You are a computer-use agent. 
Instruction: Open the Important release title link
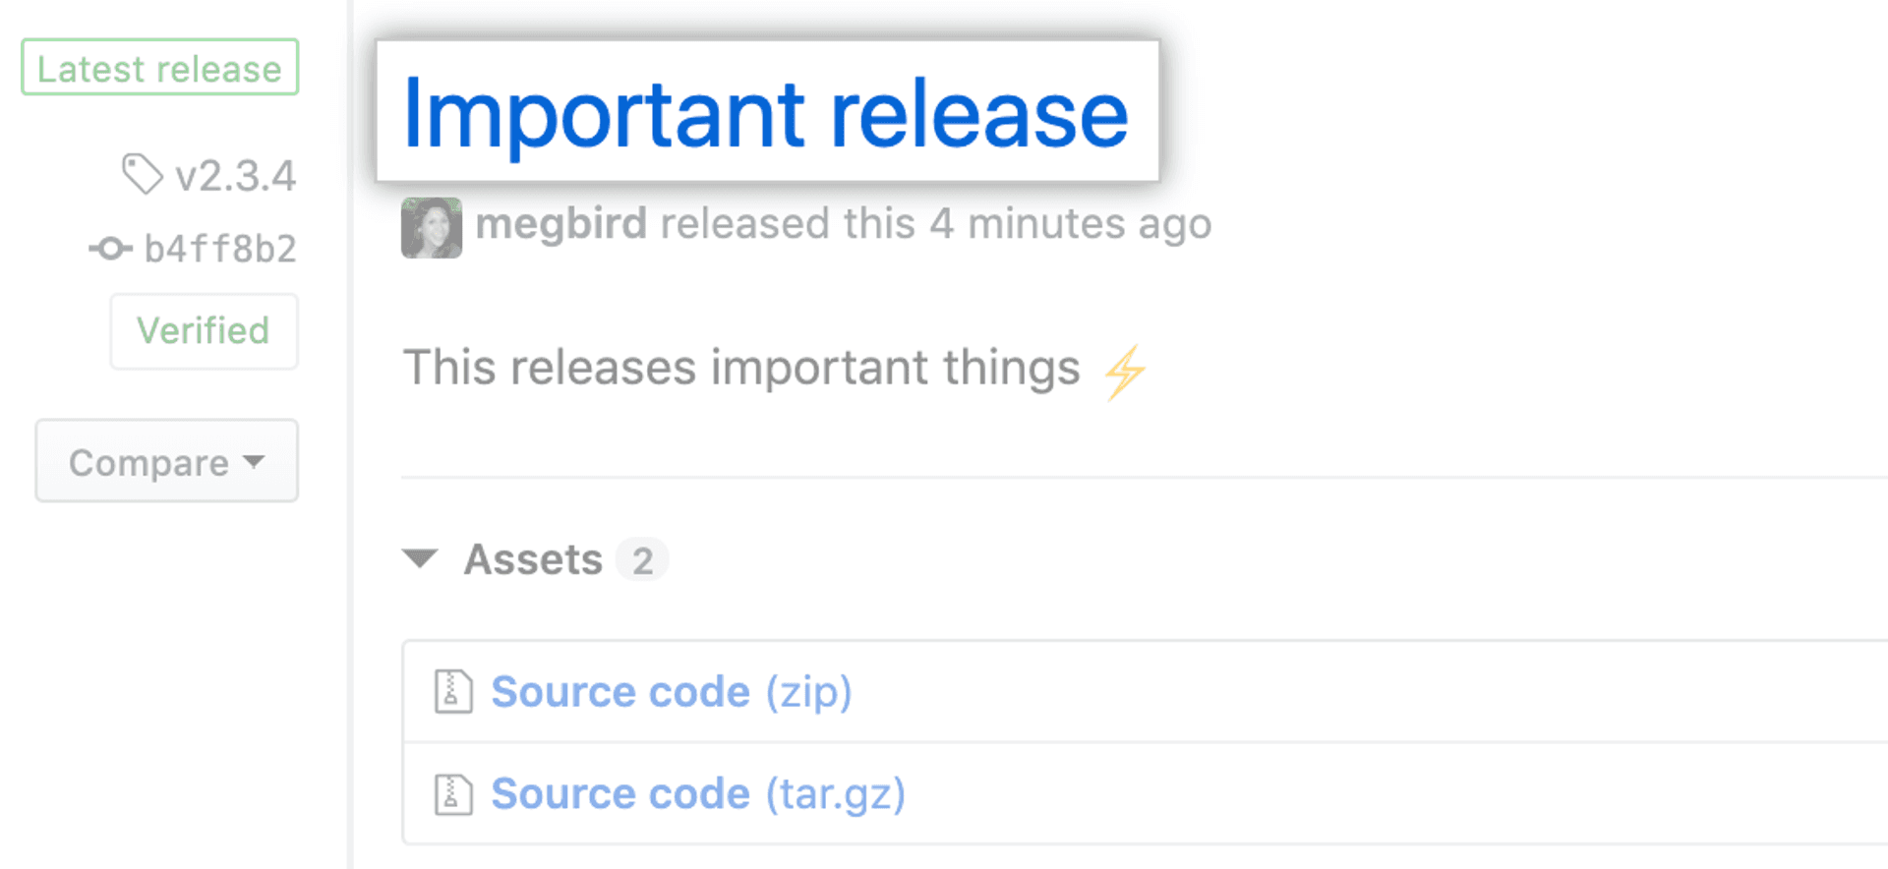click(x=766, y=114)
